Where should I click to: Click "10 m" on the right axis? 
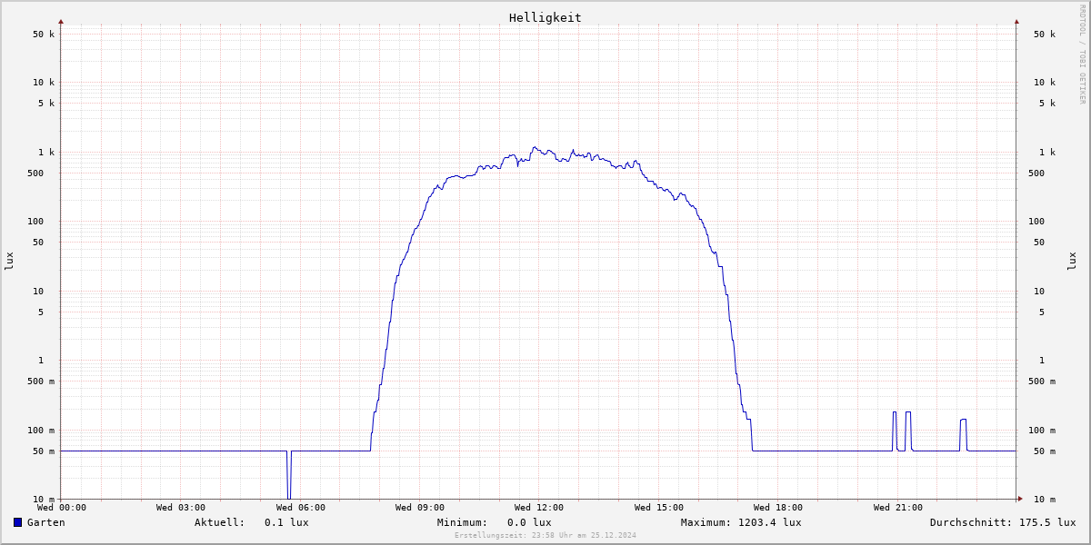[x=1045, y=500]
